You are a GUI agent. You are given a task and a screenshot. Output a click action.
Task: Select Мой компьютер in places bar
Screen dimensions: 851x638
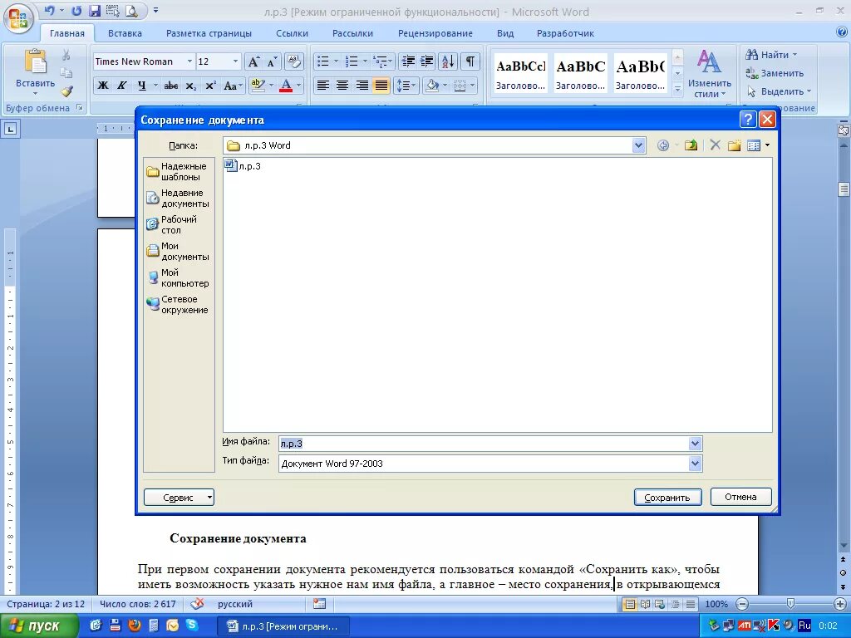pyautogui.click(x=179, y=277)
